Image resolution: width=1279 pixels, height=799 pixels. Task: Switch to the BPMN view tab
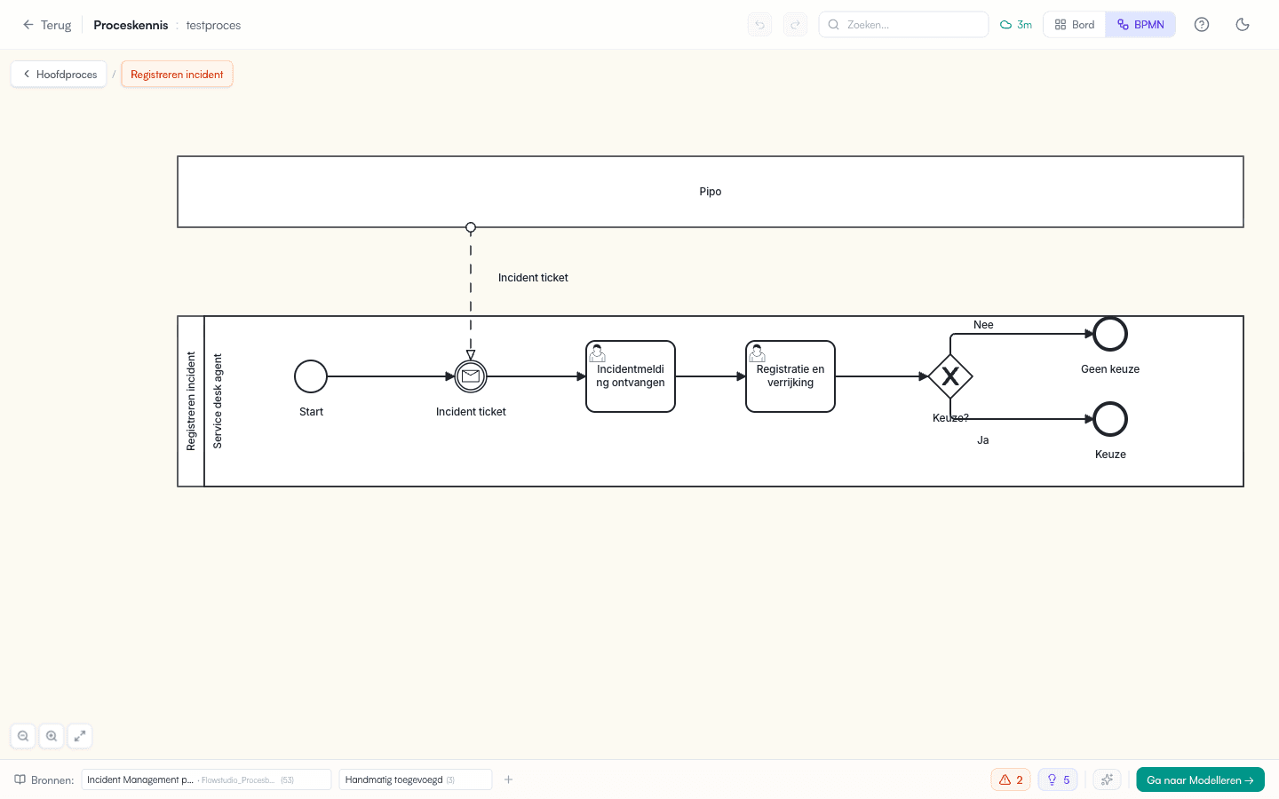point(1140,24)
